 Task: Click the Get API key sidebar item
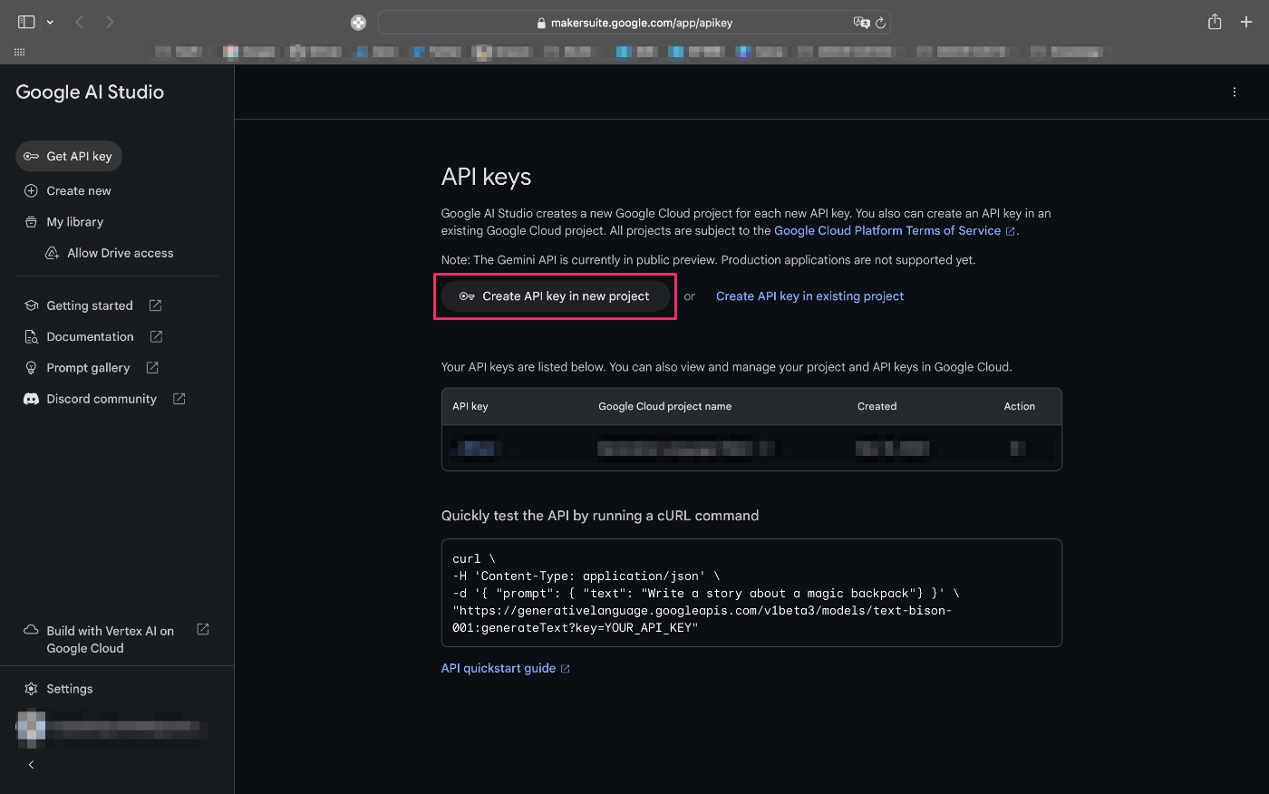(x=69, y=156)
